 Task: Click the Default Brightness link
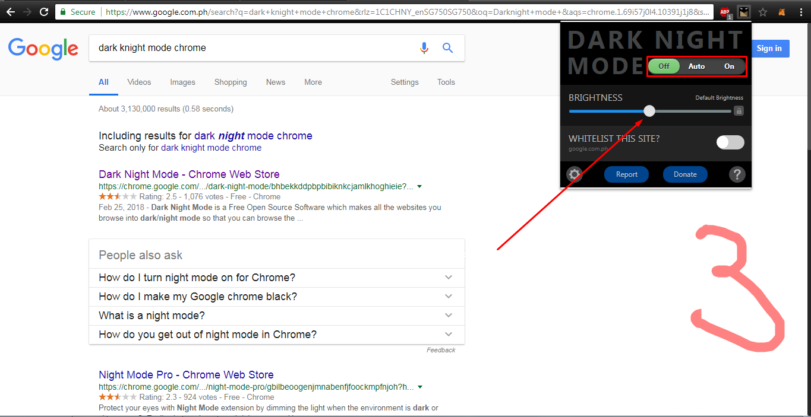pyautogui.click(x=719, y=98)
